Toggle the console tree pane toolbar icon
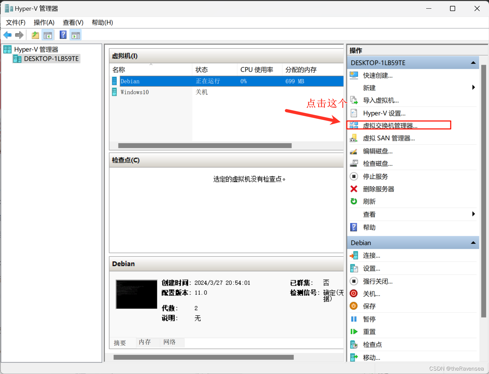This screenshot has width=489, height=374. point(48,35)
